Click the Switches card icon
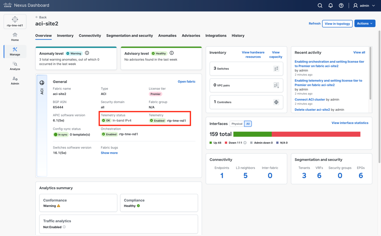This screenshot has height=236, width=381. 276,68
